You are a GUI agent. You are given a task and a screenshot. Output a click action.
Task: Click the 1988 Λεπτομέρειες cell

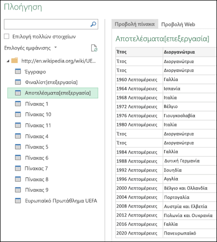[x=139, y=161]
